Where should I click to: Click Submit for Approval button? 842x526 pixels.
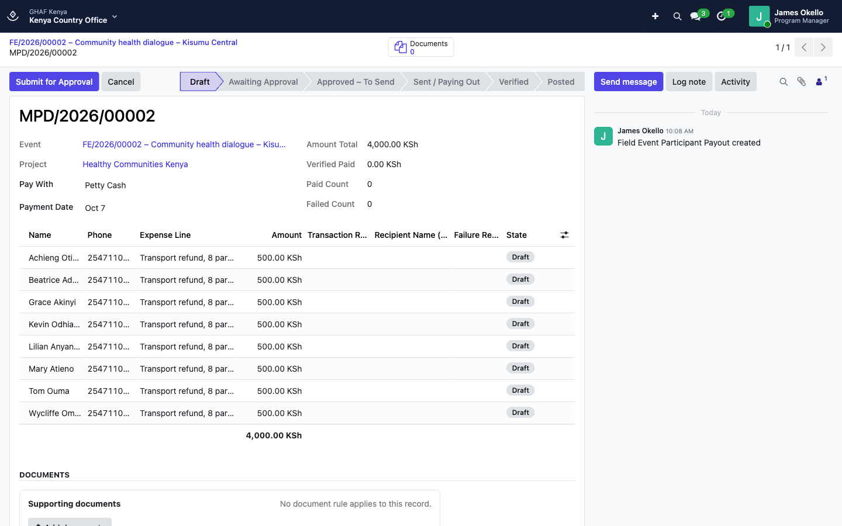(54, 82)
